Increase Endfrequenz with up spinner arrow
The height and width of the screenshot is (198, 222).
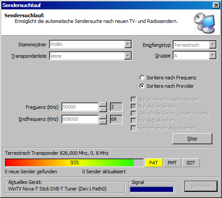(103, 117)
